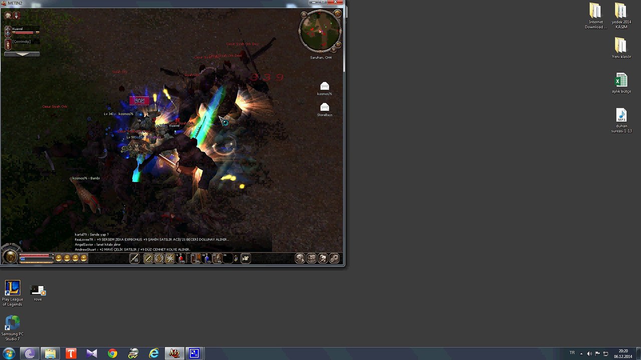Viewport: 641px width, 360px height.
Task: Click the AndrewStuart chat line about MAVİ ÇELİK
Action: [x=132, y=249]
